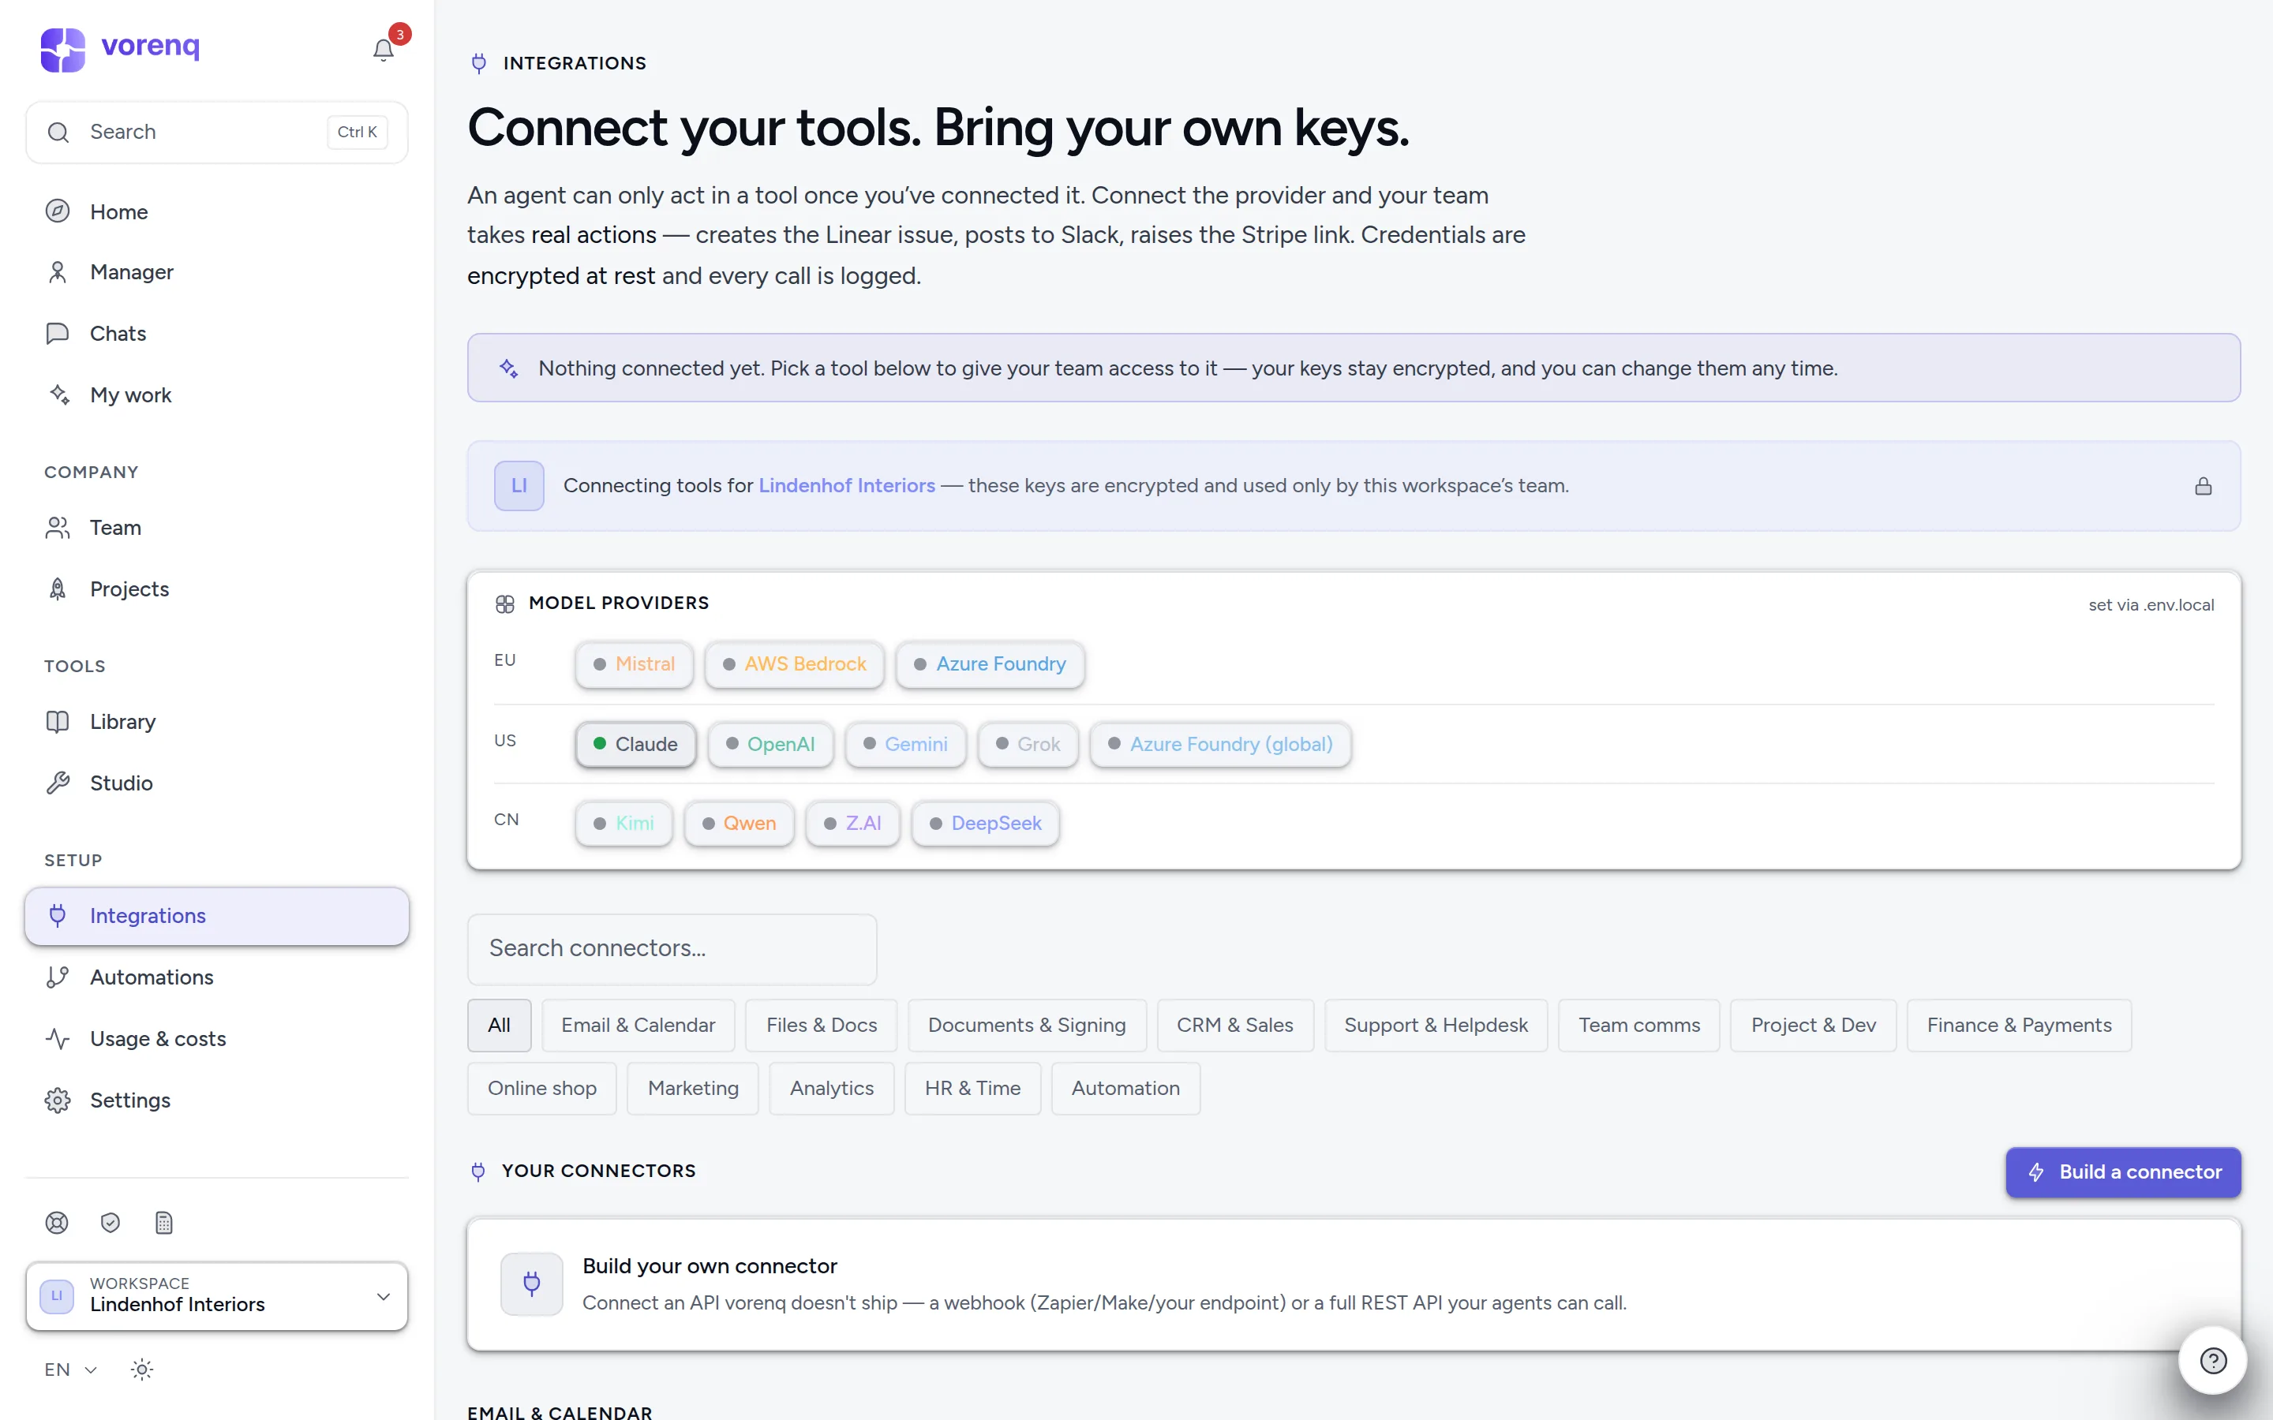This screenshot has height=1420, width=2273.
Task: Filter connectors by Project & Dev
Action: (1813, 1025)
